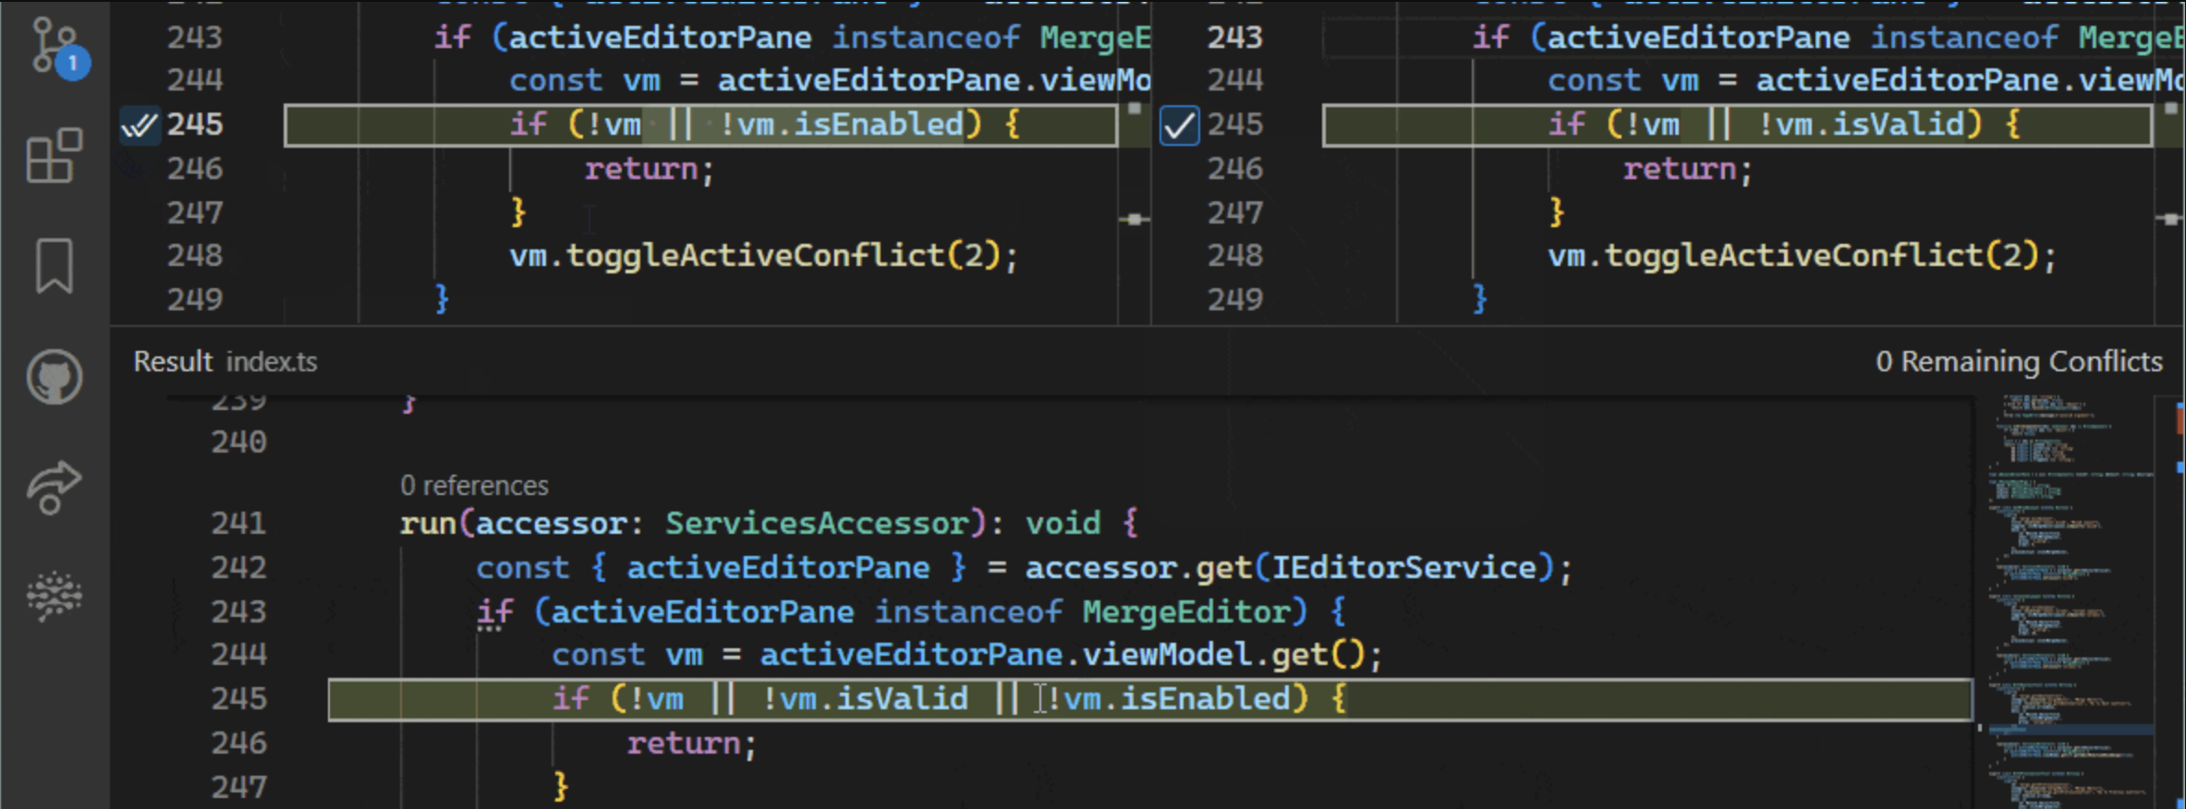Click line number 245 in Result gutter
Screen dimensions: 2186x809
point(238,699)
